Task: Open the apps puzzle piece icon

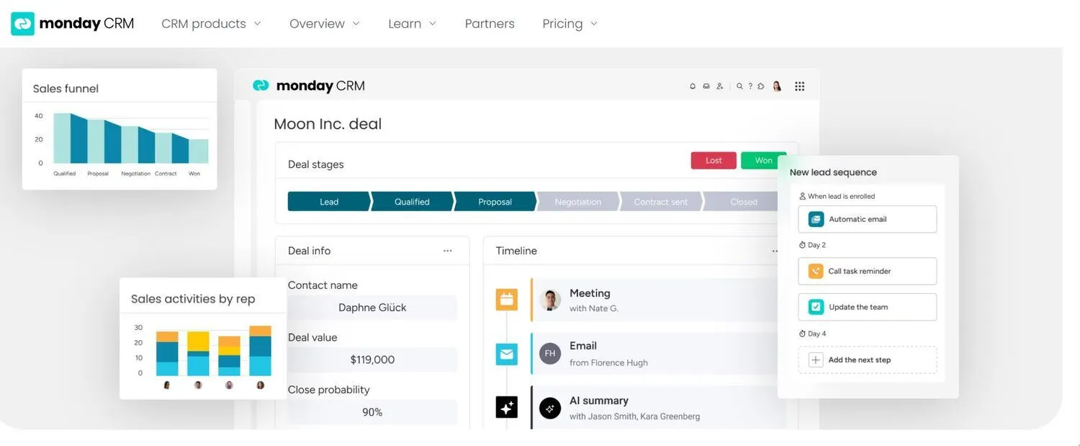Action: (x=761, y=86)
